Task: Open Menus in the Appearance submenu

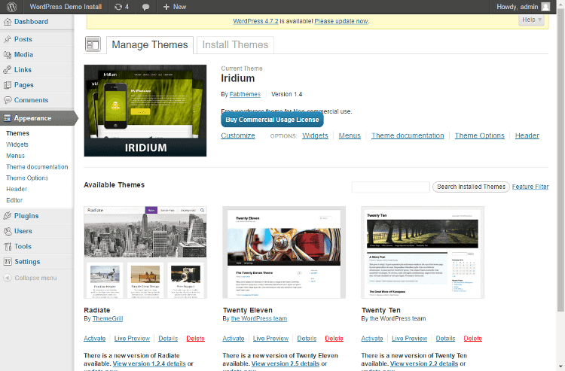Action: (x=16, y=156)
